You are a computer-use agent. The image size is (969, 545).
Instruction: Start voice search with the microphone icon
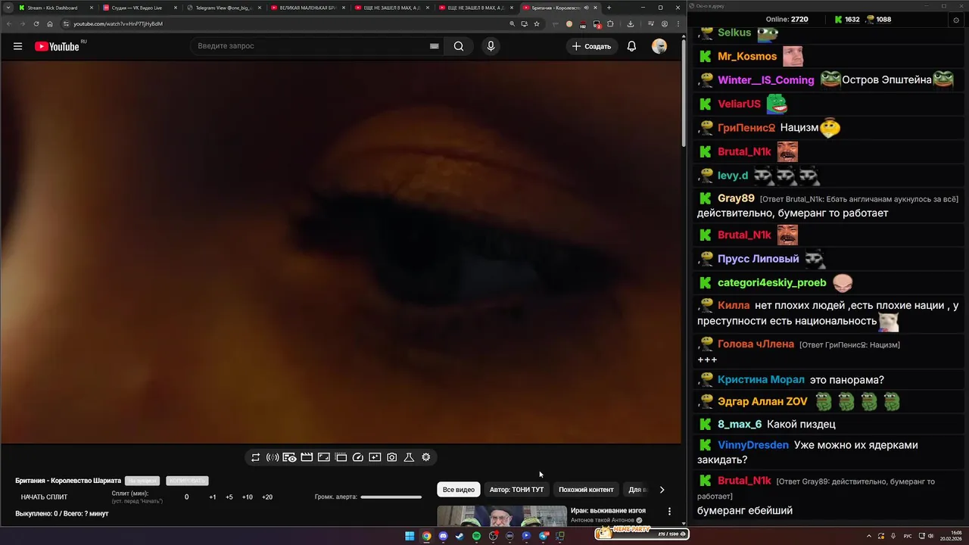(x=491, y=46)
